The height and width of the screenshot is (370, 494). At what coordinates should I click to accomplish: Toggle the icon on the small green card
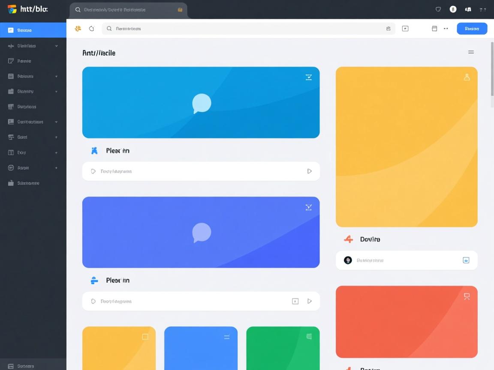pos(309,337)
